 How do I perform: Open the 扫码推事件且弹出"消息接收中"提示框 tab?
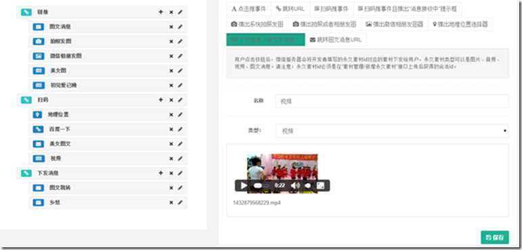pos(408,9)
